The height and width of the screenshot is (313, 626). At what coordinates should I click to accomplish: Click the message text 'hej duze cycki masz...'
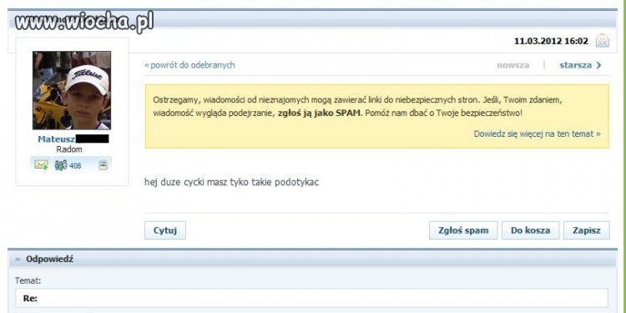click(x=231, y=183)
